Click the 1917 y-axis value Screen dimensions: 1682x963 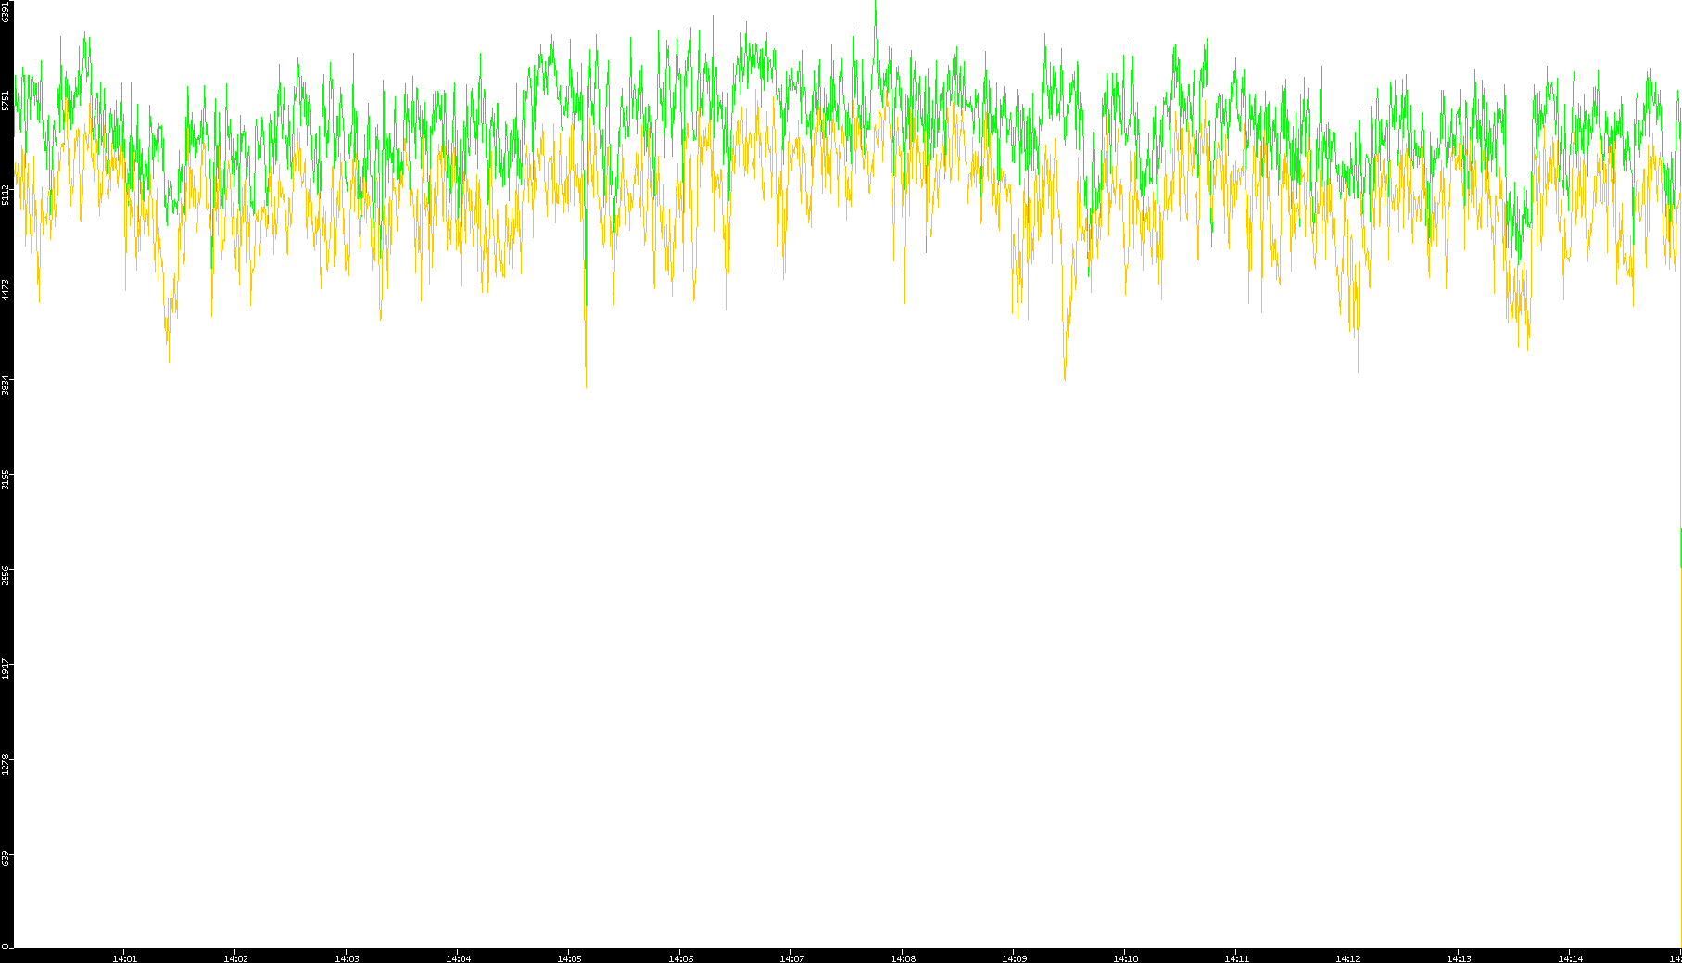(6, 668)
